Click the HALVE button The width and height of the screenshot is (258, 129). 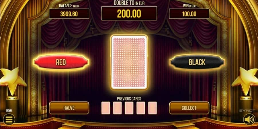(69, 108)
